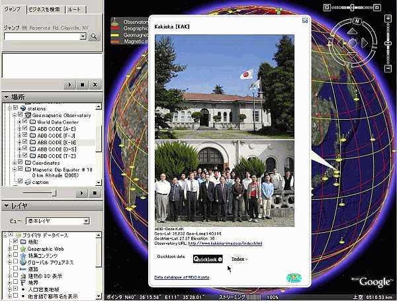Expand the Magnetic Dip Equator folder

click(x=15, y=169)
